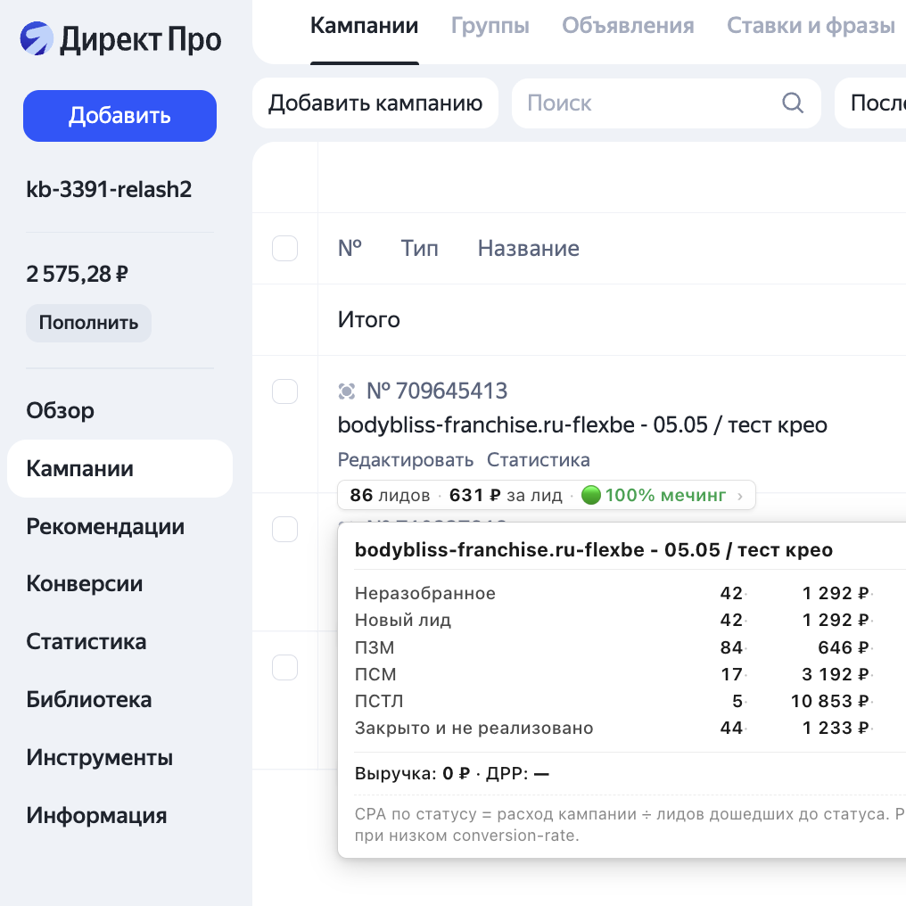Click the 631 ₽ за лид text
Viewport: 906px width, 906px height.
(506, 495)
